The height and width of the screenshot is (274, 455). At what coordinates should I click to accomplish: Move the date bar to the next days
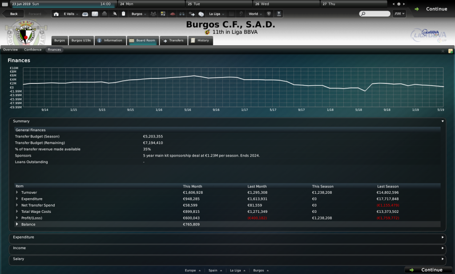[x=404, y=4]
